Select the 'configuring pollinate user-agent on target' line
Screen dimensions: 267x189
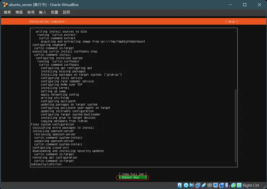click(x=75, y=108)
